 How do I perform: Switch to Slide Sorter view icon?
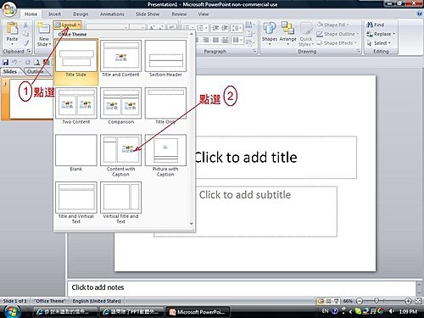pyautogui.click(x=328, y=301)
